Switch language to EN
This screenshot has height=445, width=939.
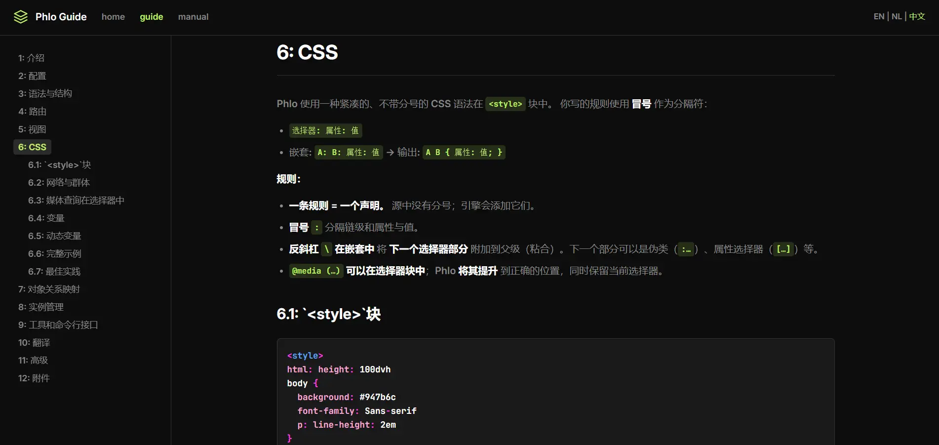879,16
